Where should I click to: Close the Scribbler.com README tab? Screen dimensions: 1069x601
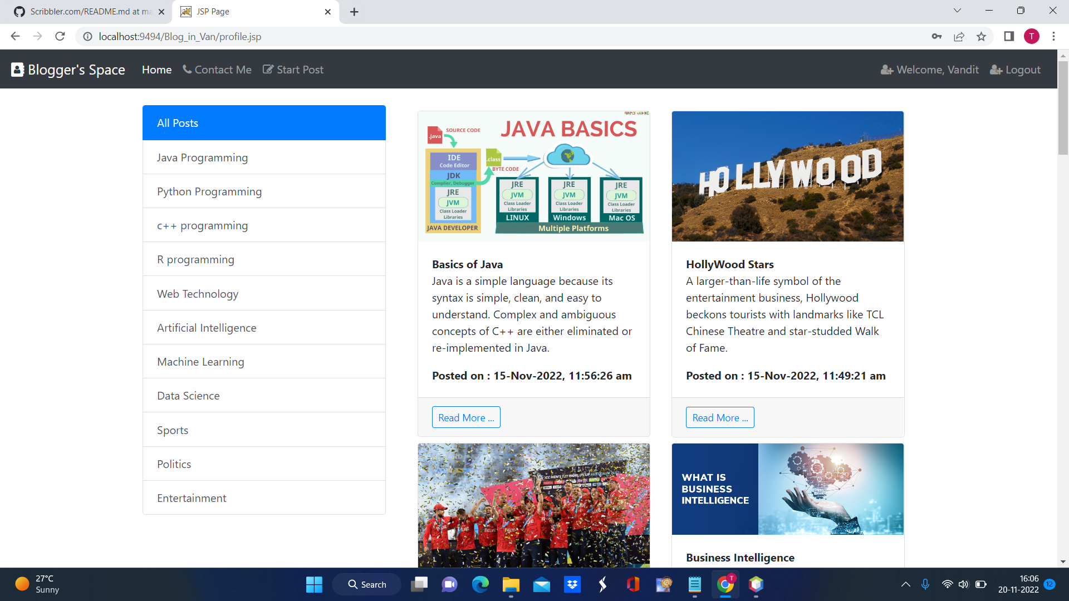pyautogui.click(x=161, y=12)
